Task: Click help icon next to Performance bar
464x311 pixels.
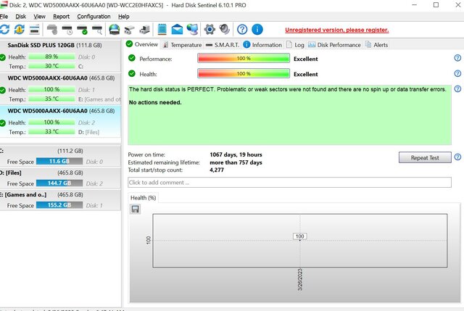Action: [x=457, y=57]
